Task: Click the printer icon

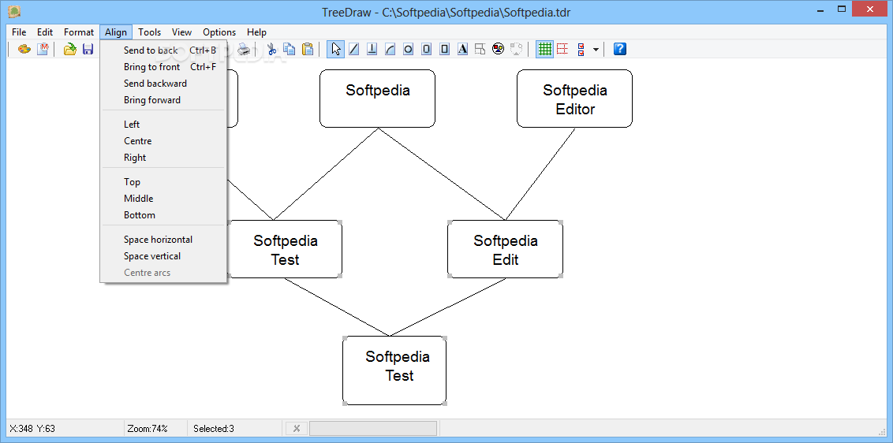Action: (244, 49)
